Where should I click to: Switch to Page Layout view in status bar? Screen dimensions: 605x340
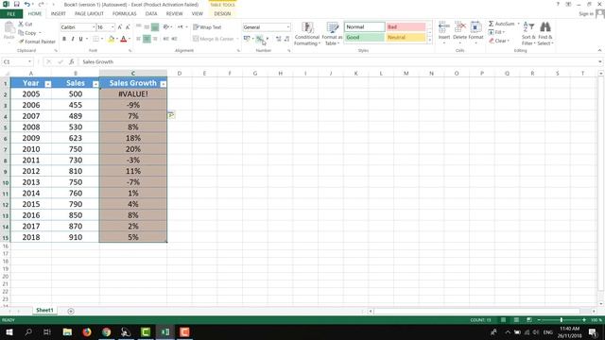point(516,320)
